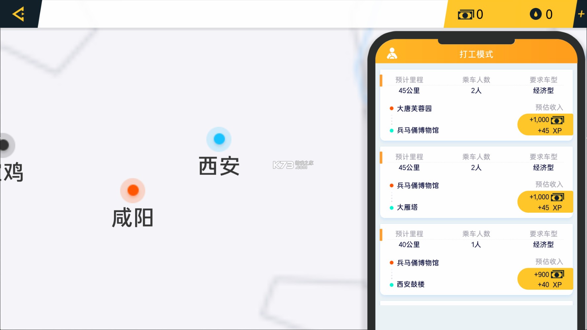The image size is (587, 330).
Task: Click the first order's 经济型 car type
Action: pos(543,91)
